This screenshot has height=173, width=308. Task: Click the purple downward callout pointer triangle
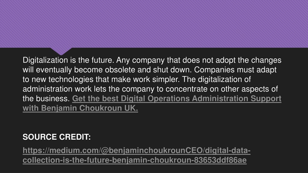(61, 51)
